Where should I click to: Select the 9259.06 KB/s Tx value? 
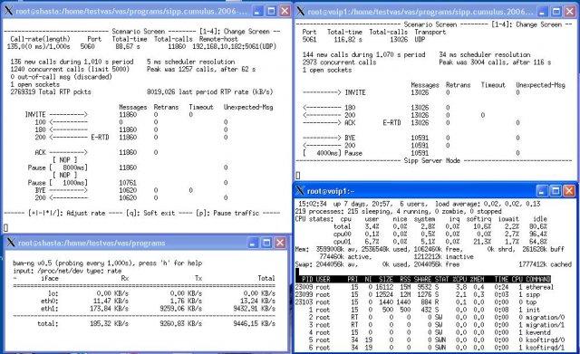pos(180,309)
